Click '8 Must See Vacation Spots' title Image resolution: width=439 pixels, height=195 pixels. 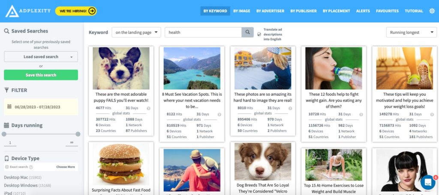pyautogui.click(x=192, y=100)
